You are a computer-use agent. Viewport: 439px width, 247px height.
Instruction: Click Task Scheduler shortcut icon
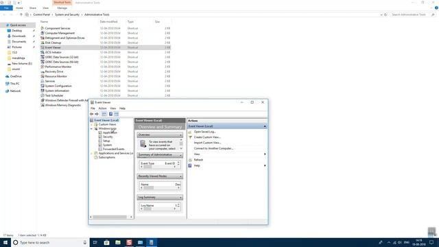(x=43, y=95)
